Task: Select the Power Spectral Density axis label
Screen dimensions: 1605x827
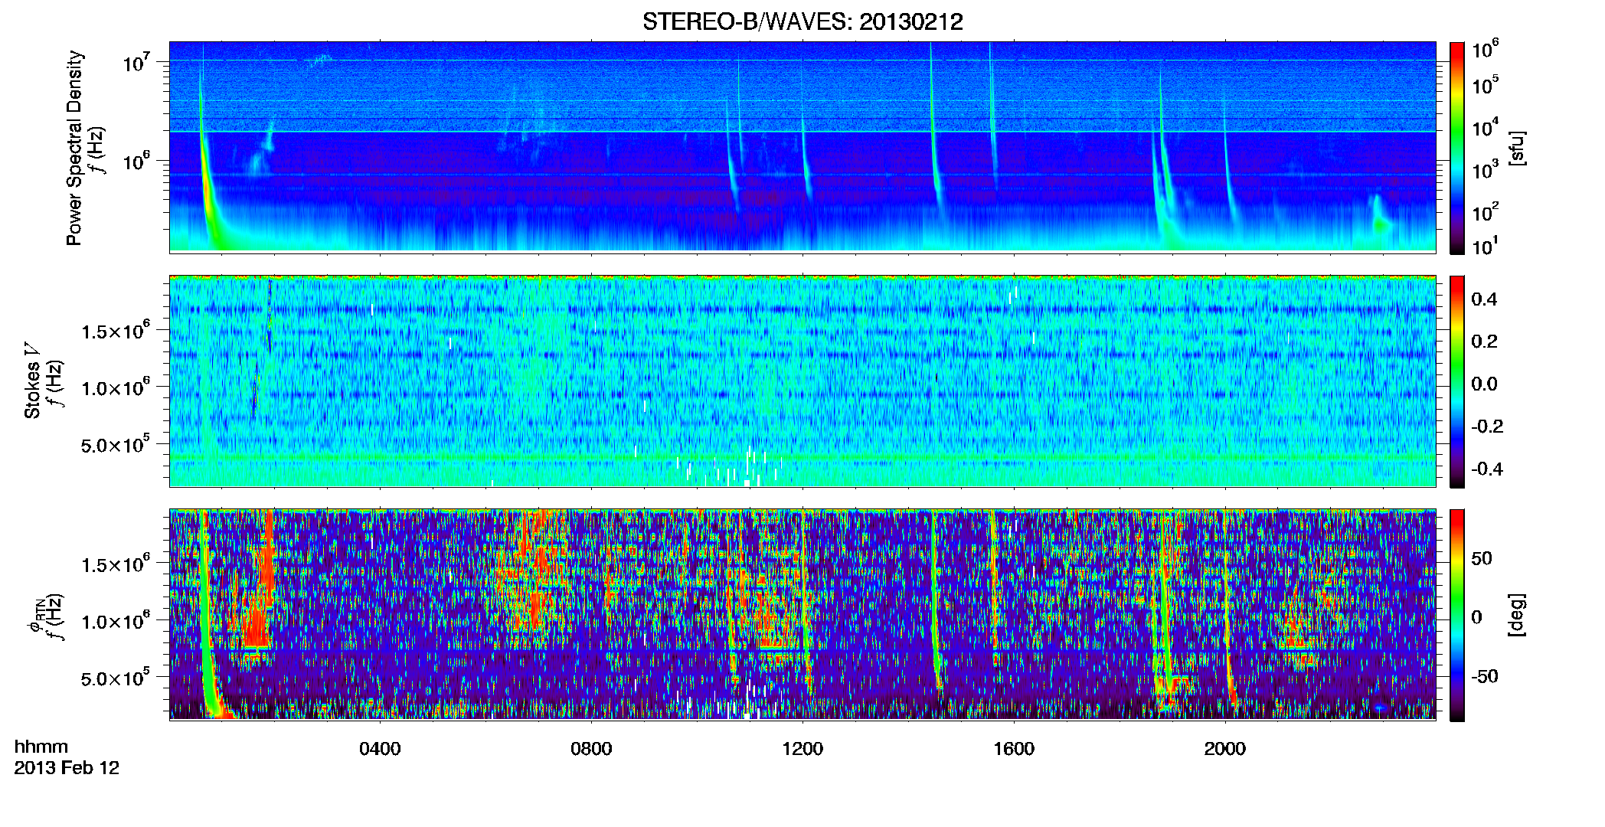Action: point(74,148)
